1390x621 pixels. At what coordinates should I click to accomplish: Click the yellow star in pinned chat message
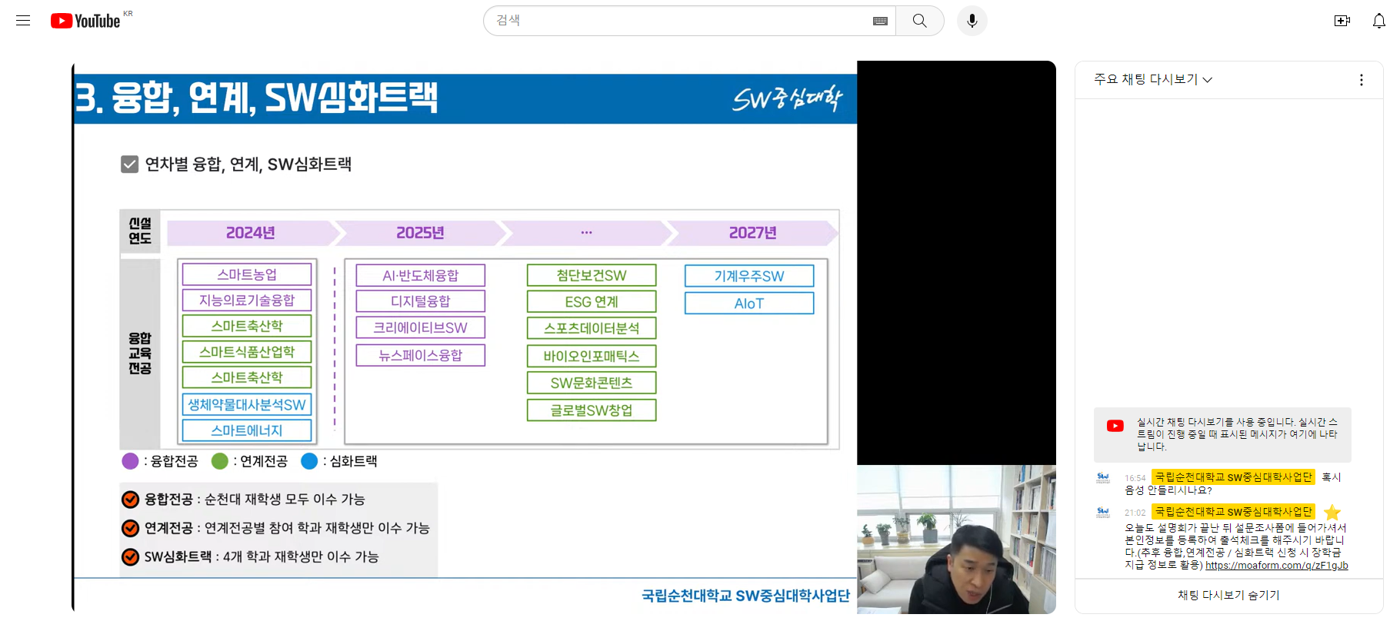(x=1332, y=513)
